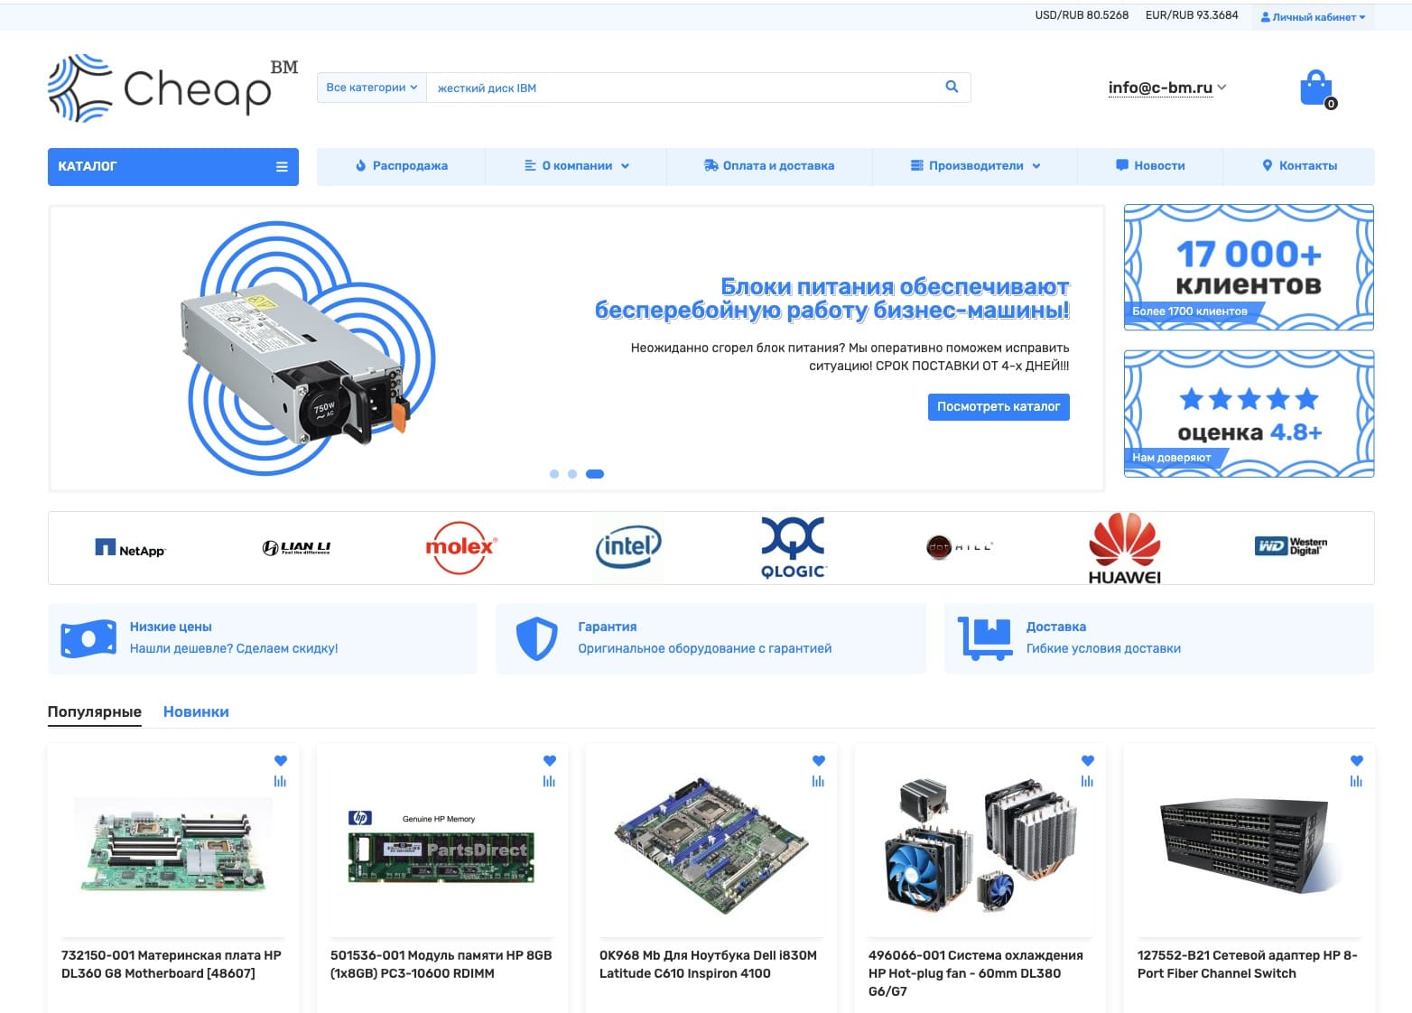Open the Личный кабинет dropdown
This screenshot has height=1013, width=1412.
(1313, 17)
